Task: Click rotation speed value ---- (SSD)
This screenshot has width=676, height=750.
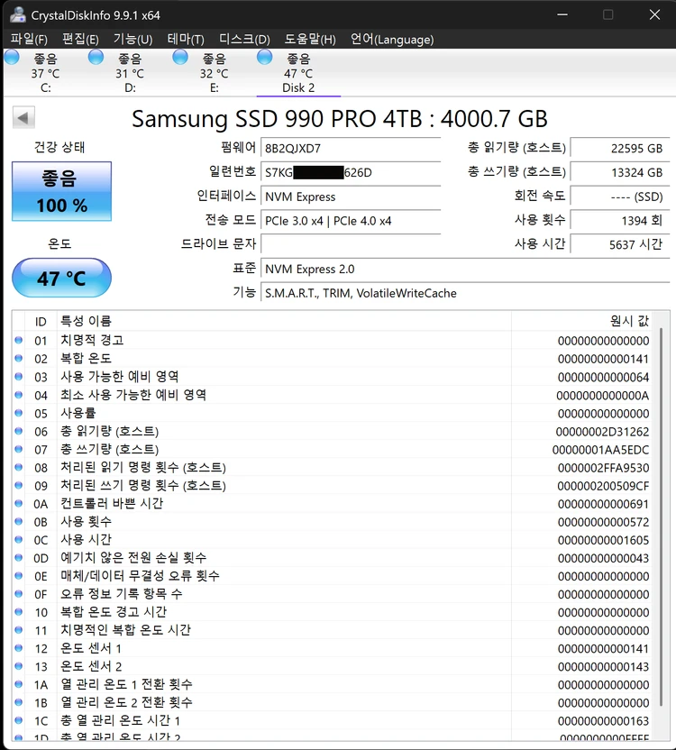Action: coord(620,197)
